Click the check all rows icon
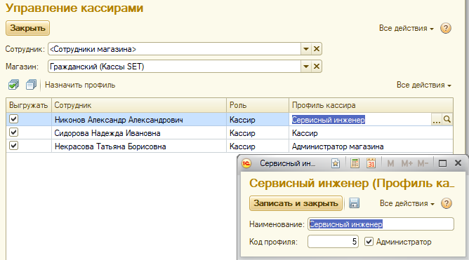Viewport: 469px width, 260px height. pos(14,85)
